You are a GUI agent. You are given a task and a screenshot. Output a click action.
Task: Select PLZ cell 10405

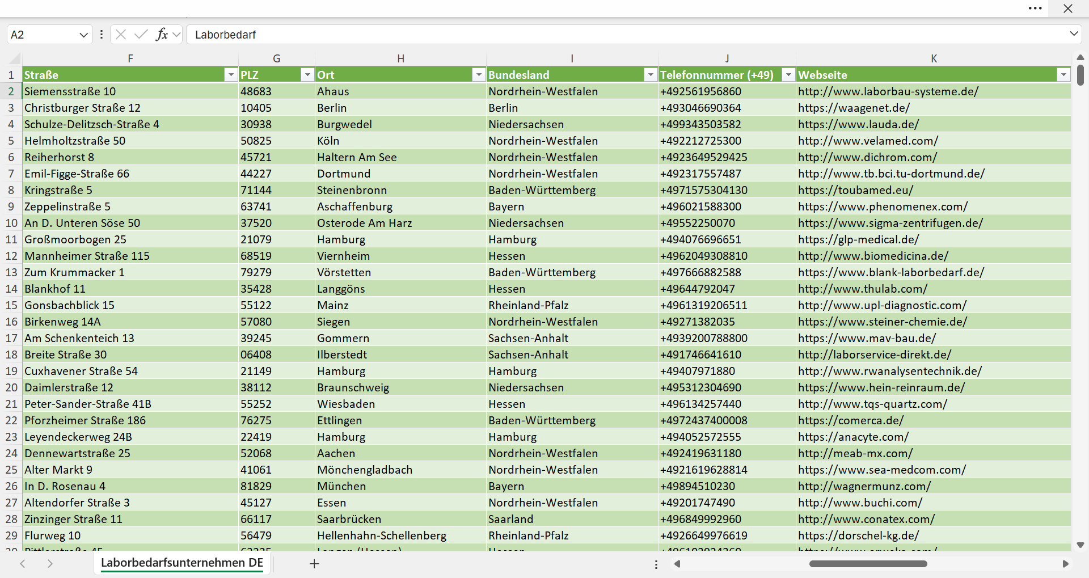(277, 108)
